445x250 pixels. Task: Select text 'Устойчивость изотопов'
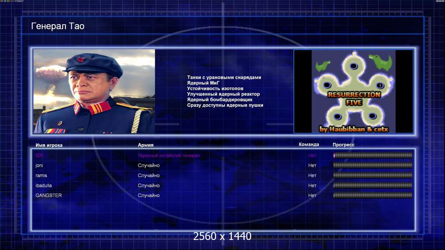215,88
